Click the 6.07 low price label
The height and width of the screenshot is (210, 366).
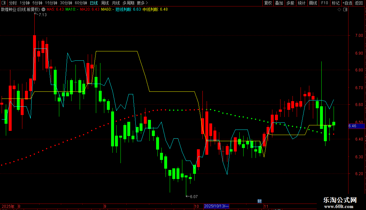194,197
